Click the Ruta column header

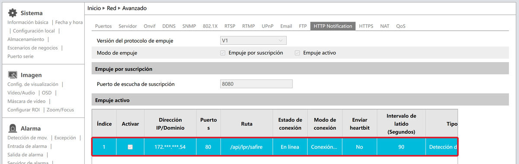coord(247,124)
